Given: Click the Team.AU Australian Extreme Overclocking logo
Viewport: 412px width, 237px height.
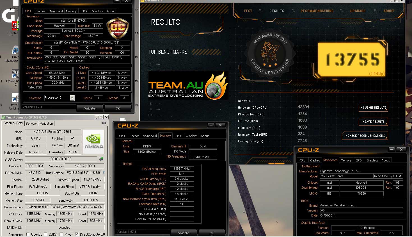Looking at the screenshot, I should (188, 86).
